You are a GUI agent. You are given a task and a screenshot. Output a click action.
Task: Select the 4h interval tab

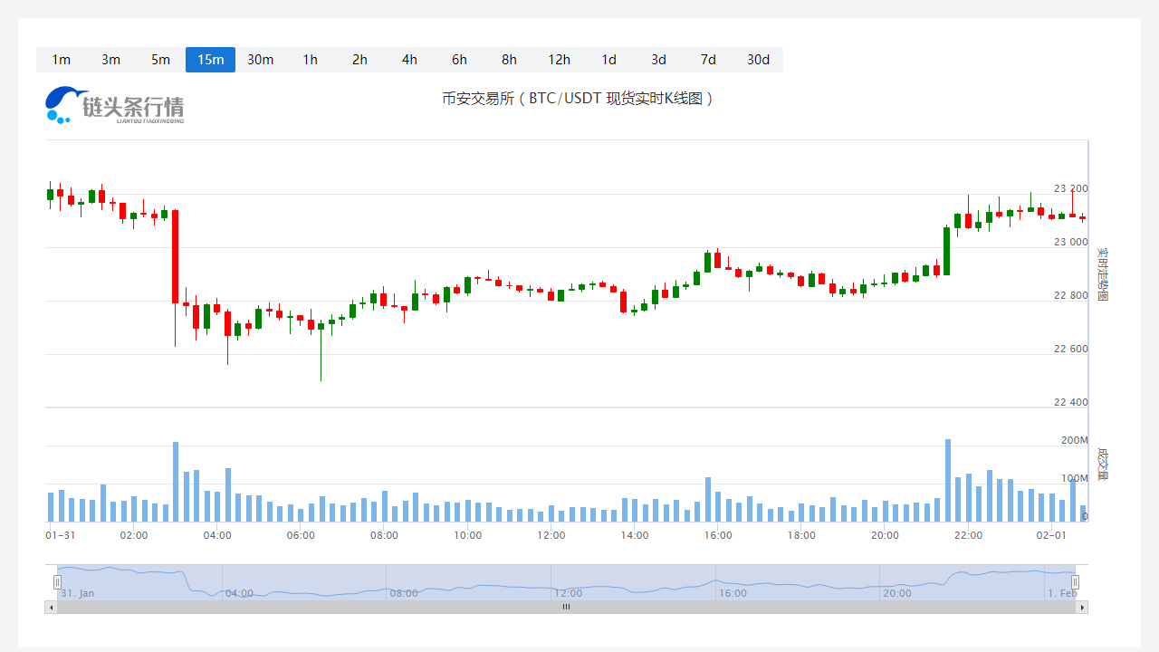pyautogui.click(x=409, y=60)
